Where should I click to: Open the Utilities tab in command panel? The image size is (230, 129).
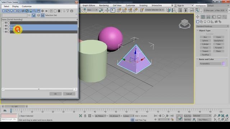click(x=225, y=17)
